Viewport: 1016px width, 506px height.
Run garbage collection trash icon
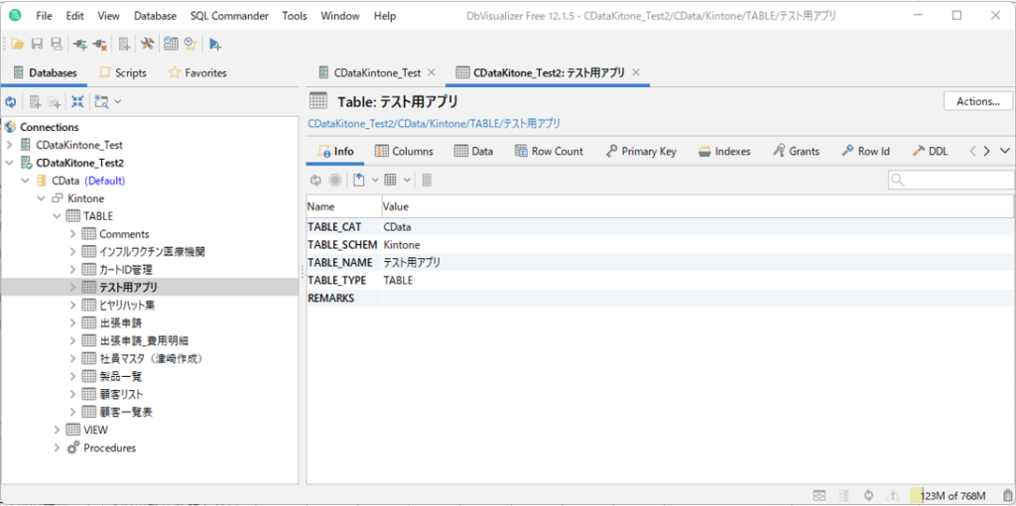click(1006, 495)
